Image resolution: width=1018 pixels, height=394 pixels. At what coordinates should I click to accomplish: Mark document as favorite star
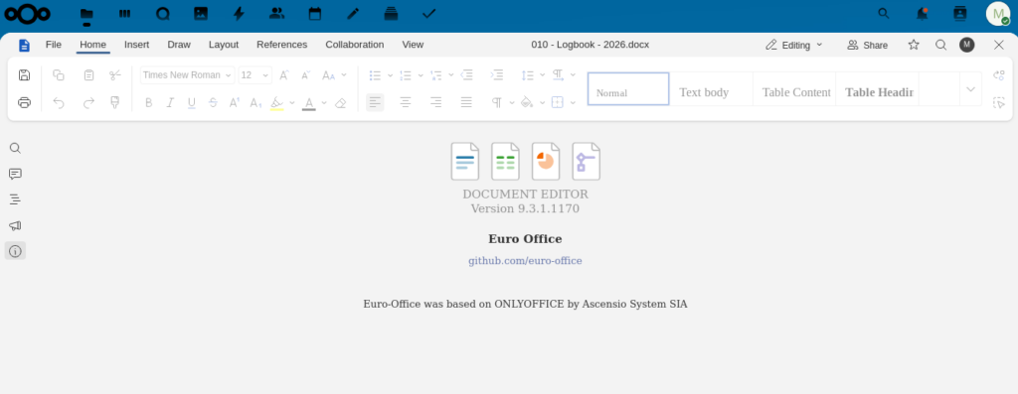(914, 45)
